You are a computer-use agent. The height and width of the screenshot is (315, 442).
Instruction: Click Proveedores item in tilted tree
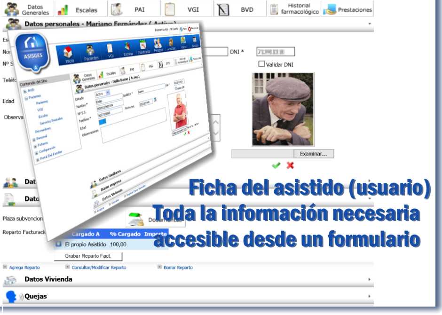tap(43, 130)
